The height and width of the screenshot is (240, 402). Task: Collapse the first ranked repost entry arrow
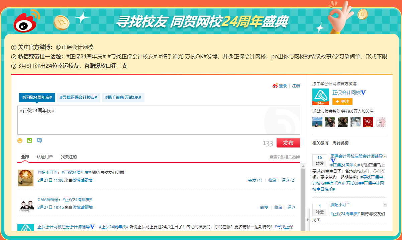[385, 157]
